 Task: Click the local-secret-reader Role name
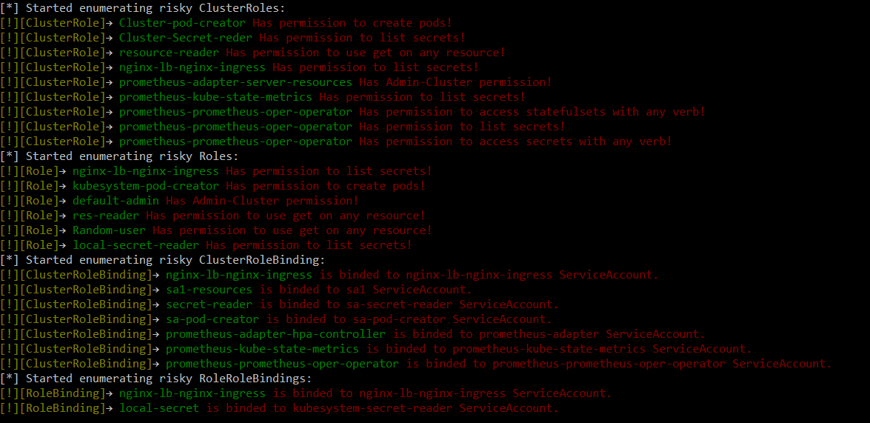tap(136, 244)
